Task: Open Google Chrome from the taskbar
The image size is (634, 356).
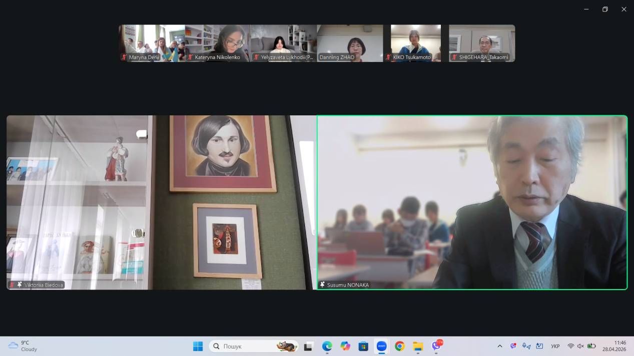Action: (x=399, y=346)
